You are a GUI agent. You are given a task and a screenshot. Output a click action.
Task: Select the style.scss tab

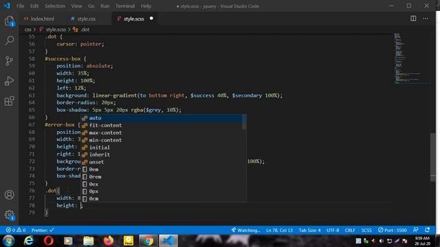133,19
